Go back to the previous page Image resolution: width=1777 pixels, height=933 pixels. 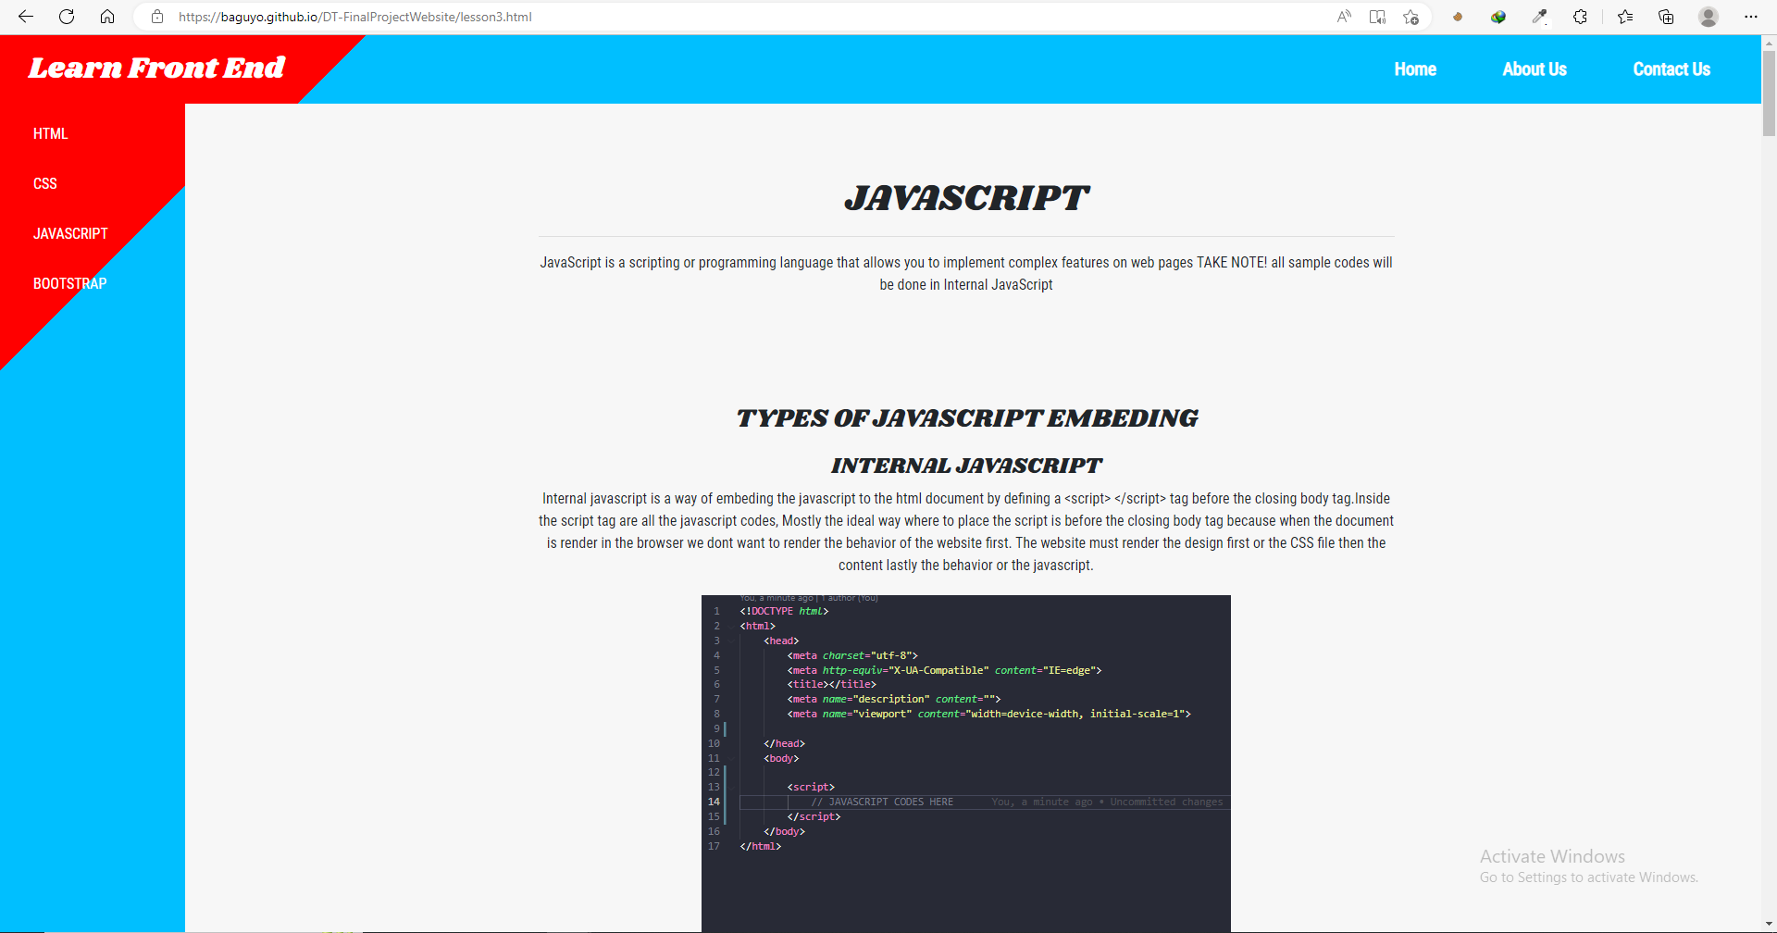coord(26,17)
